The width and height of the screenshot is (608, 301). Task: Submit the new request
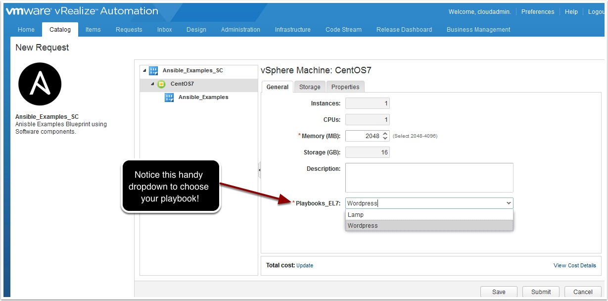click(x=541, y=292)
